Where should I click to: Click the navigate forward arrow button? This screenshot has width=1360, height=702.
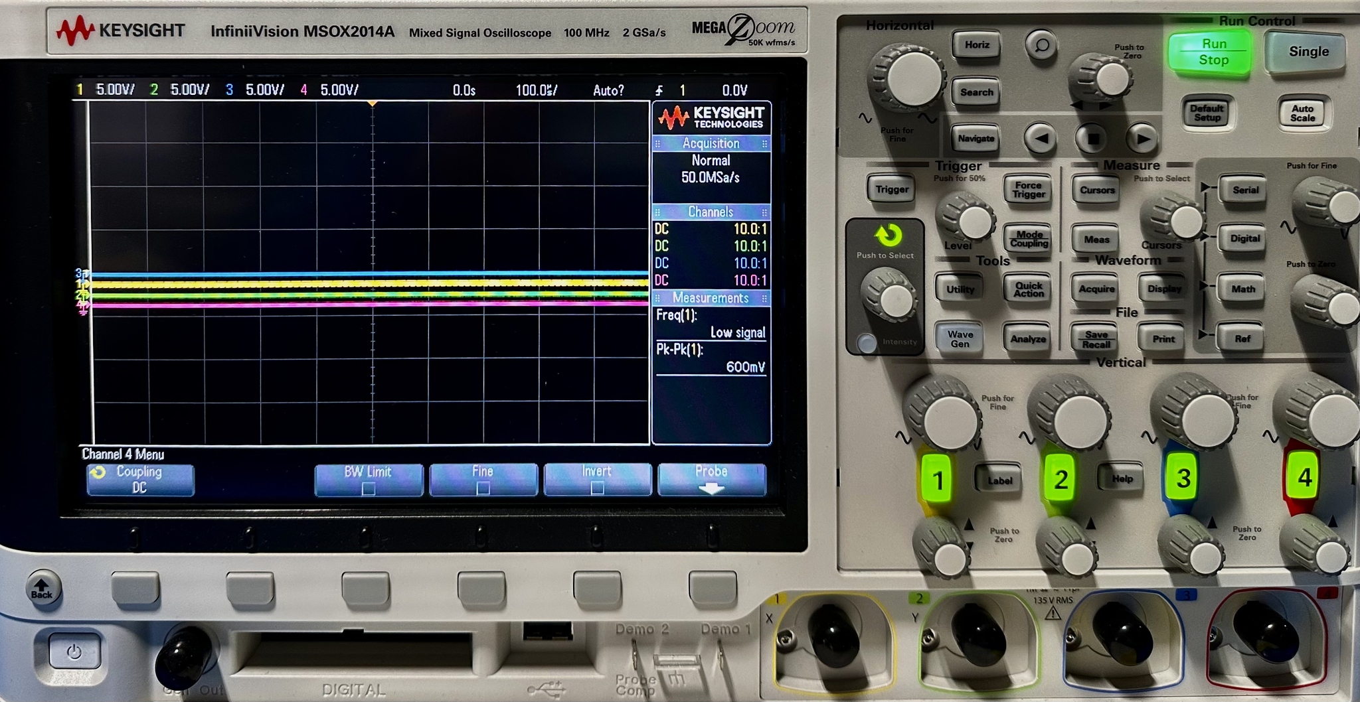tap(1142, 139)
